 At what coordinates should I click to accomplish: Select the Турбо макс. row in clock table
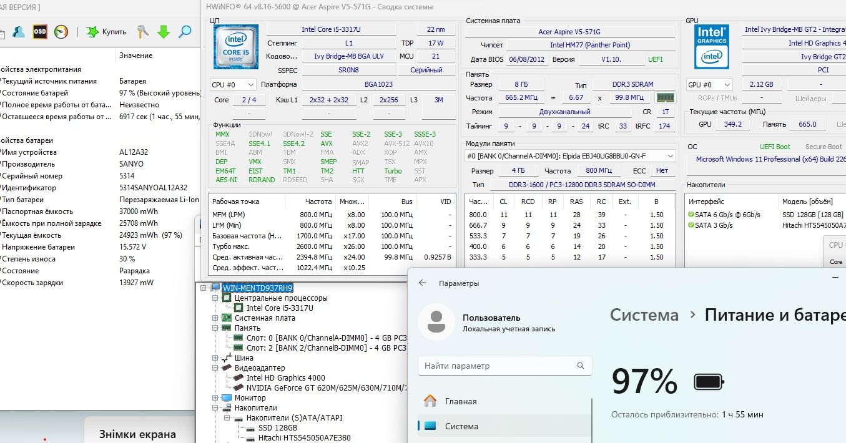pos(333,246)
